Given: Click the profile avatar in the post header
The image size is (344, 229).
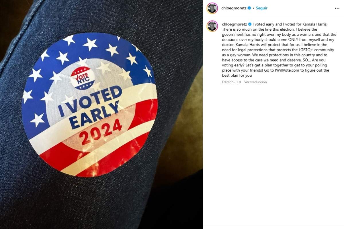Looking at the screenshot, I should [212, 8].
